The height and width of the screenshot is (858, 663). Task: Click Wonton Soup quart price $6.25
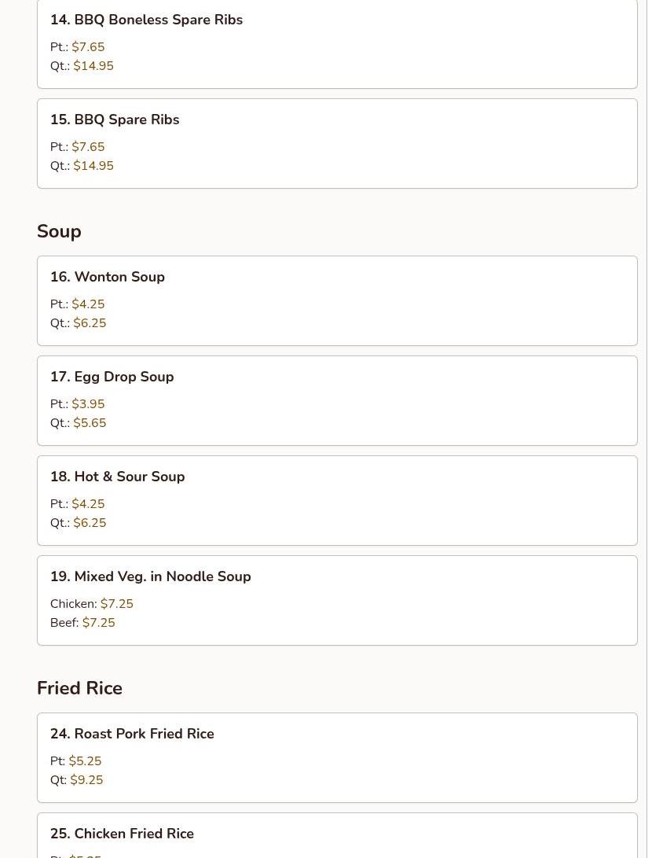(90, 323)
